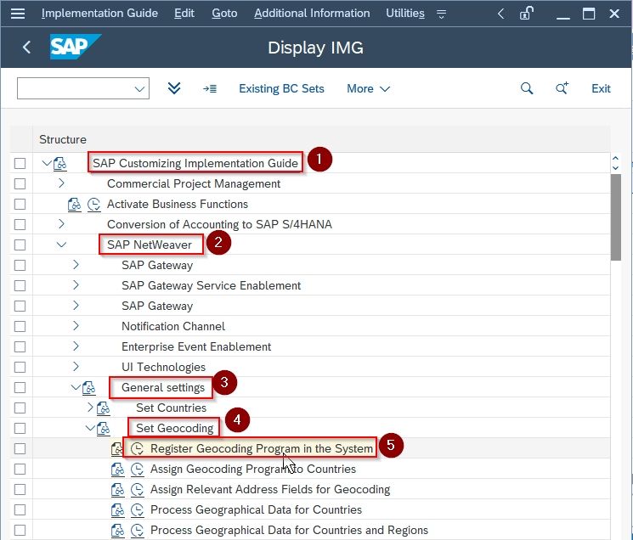Image resolution: width=633 pixels, height=540 pixels.
Task: Click the lock session icon in title bar
Action: (527, 14)
